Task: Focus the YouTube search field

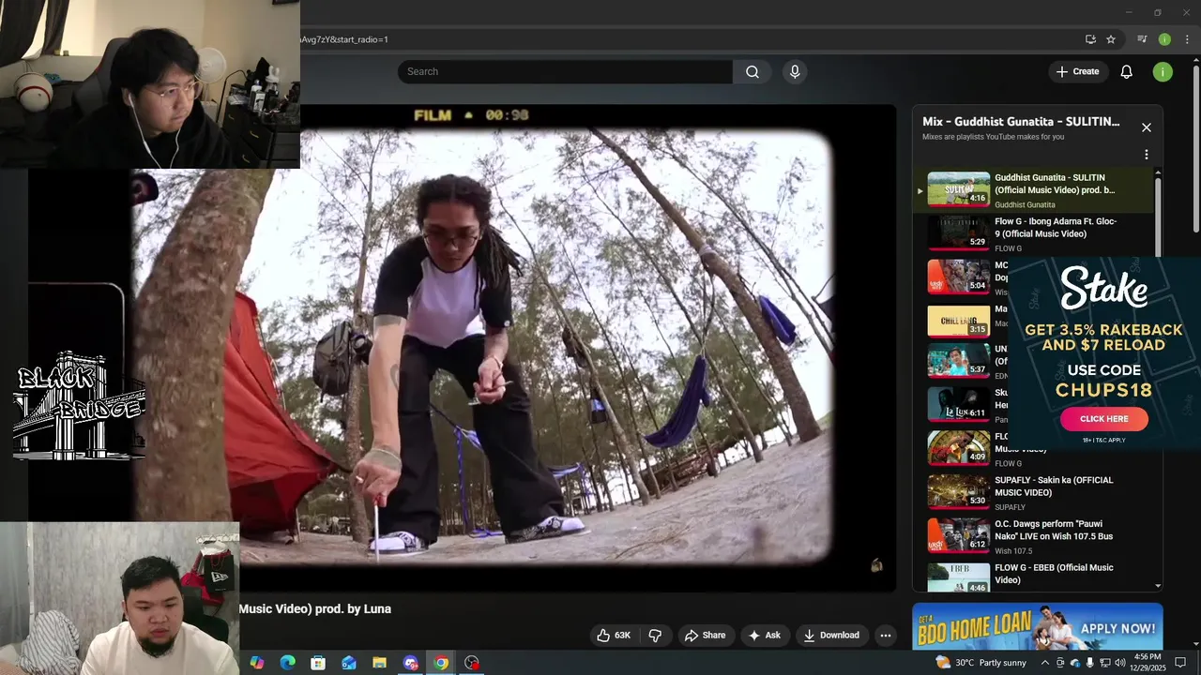Action: click(565, 72)
